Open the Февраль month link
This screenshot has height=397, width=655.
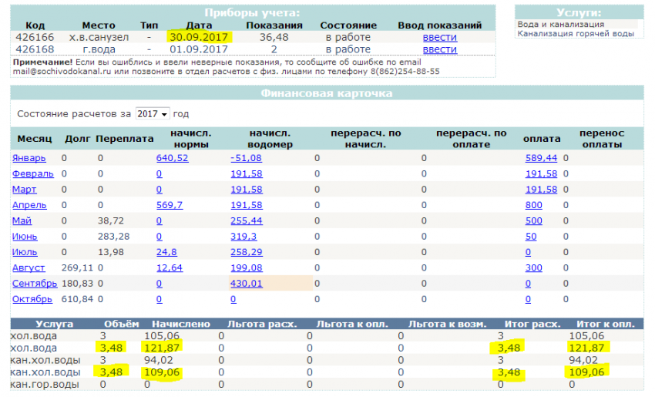pyautogui.click(x=32, y=173)
